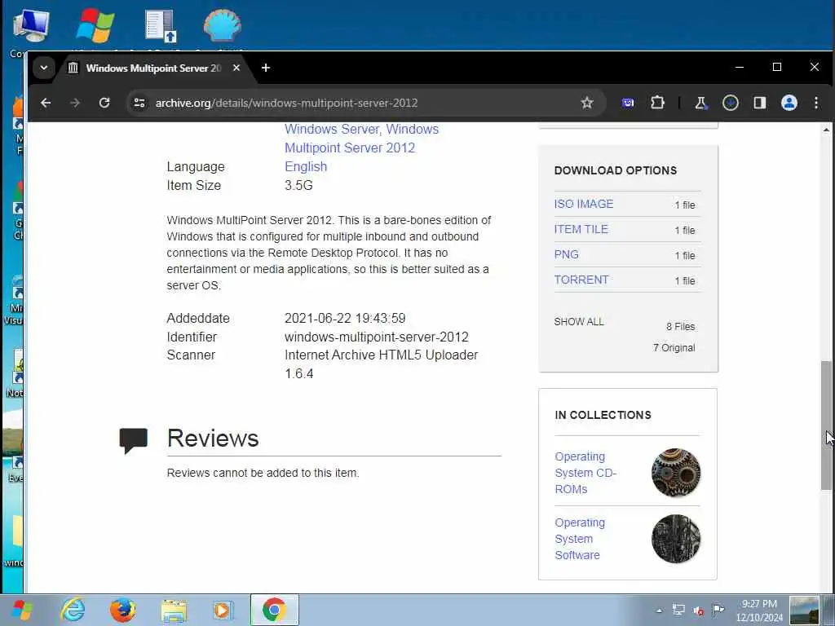Open the Action Center flag icon
835x626 pixels.
[x=718, y=610]
